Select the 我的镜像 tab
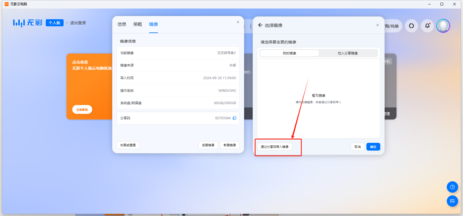The width and height of the screenshot is (463, 216). (289, 53)
